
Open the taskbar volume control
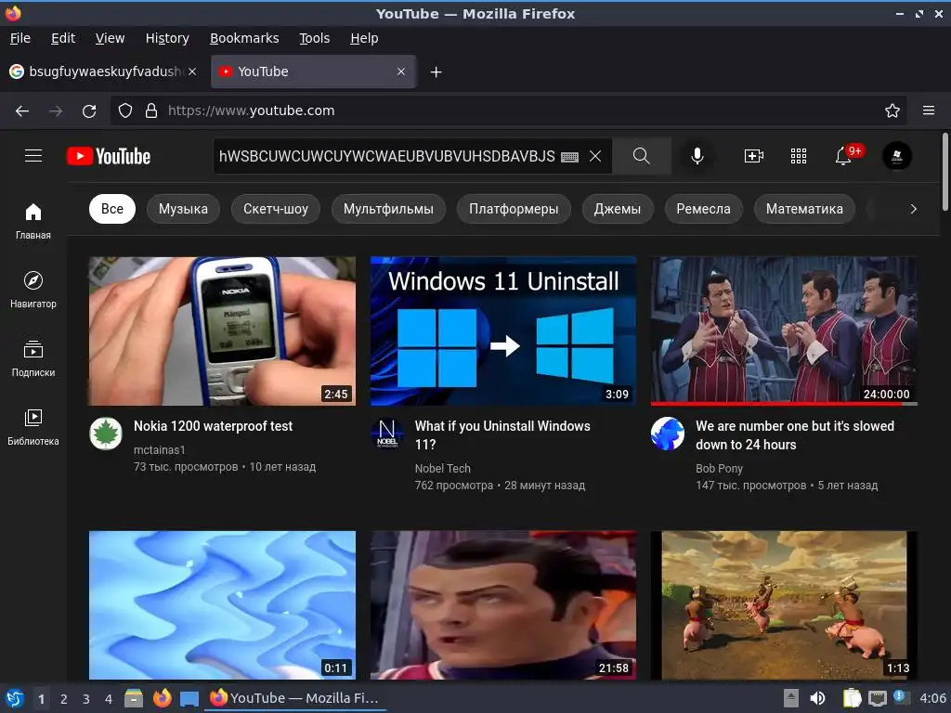(x=817, y=698)
